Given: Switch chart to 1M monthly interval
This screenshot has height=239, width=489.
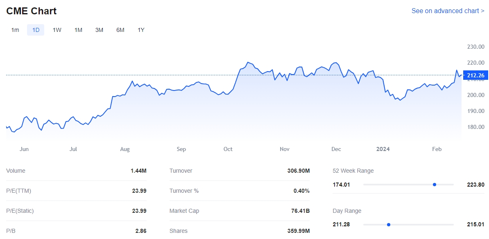Looking at the screenshot, I should tap(78, 30).
